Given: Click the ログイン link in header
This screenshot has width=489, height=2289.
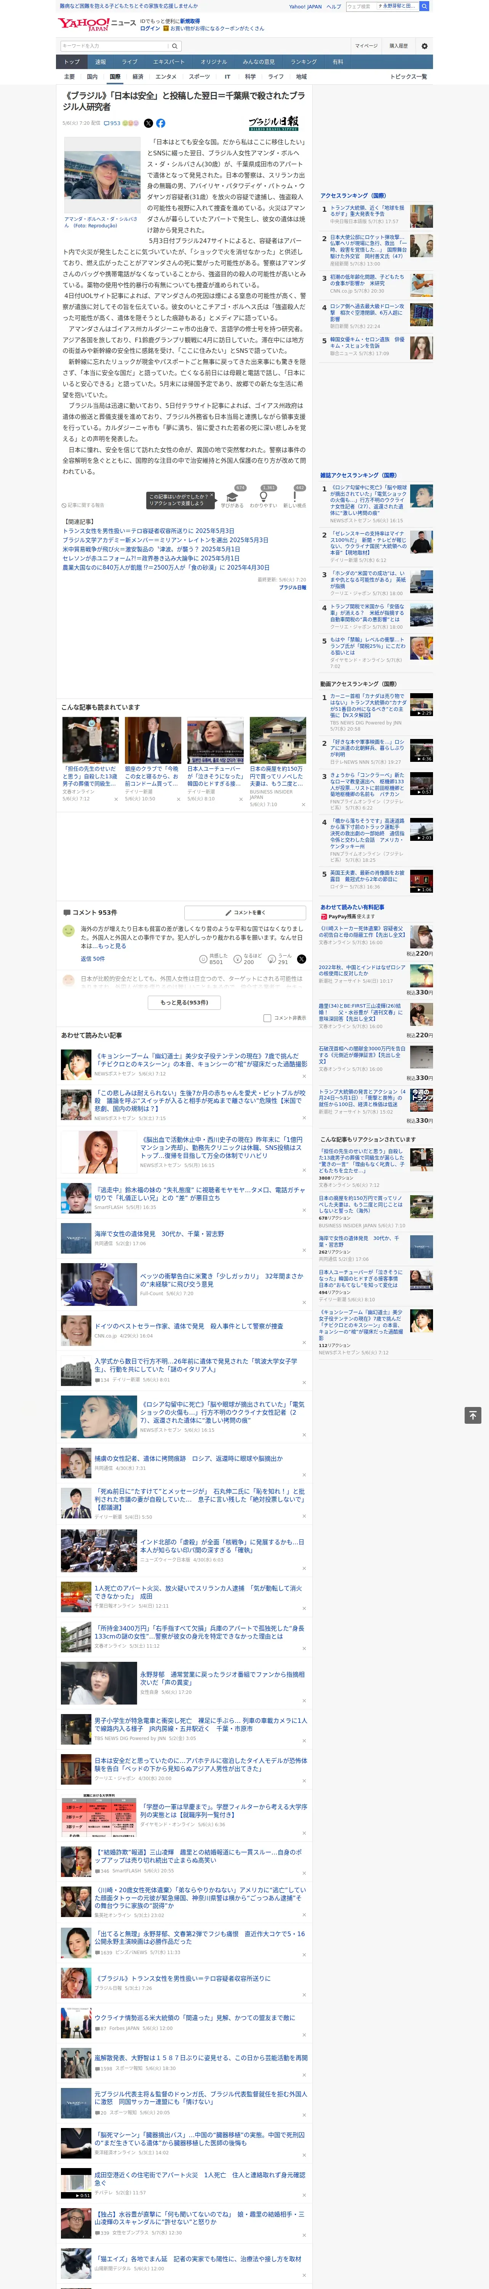Looking at the screenshot, I should coord(150,29).
